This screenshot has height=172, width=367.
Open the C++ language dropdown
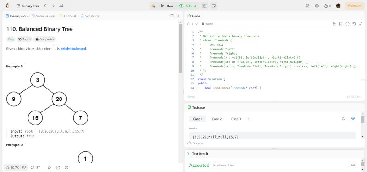tap(192, 24)
